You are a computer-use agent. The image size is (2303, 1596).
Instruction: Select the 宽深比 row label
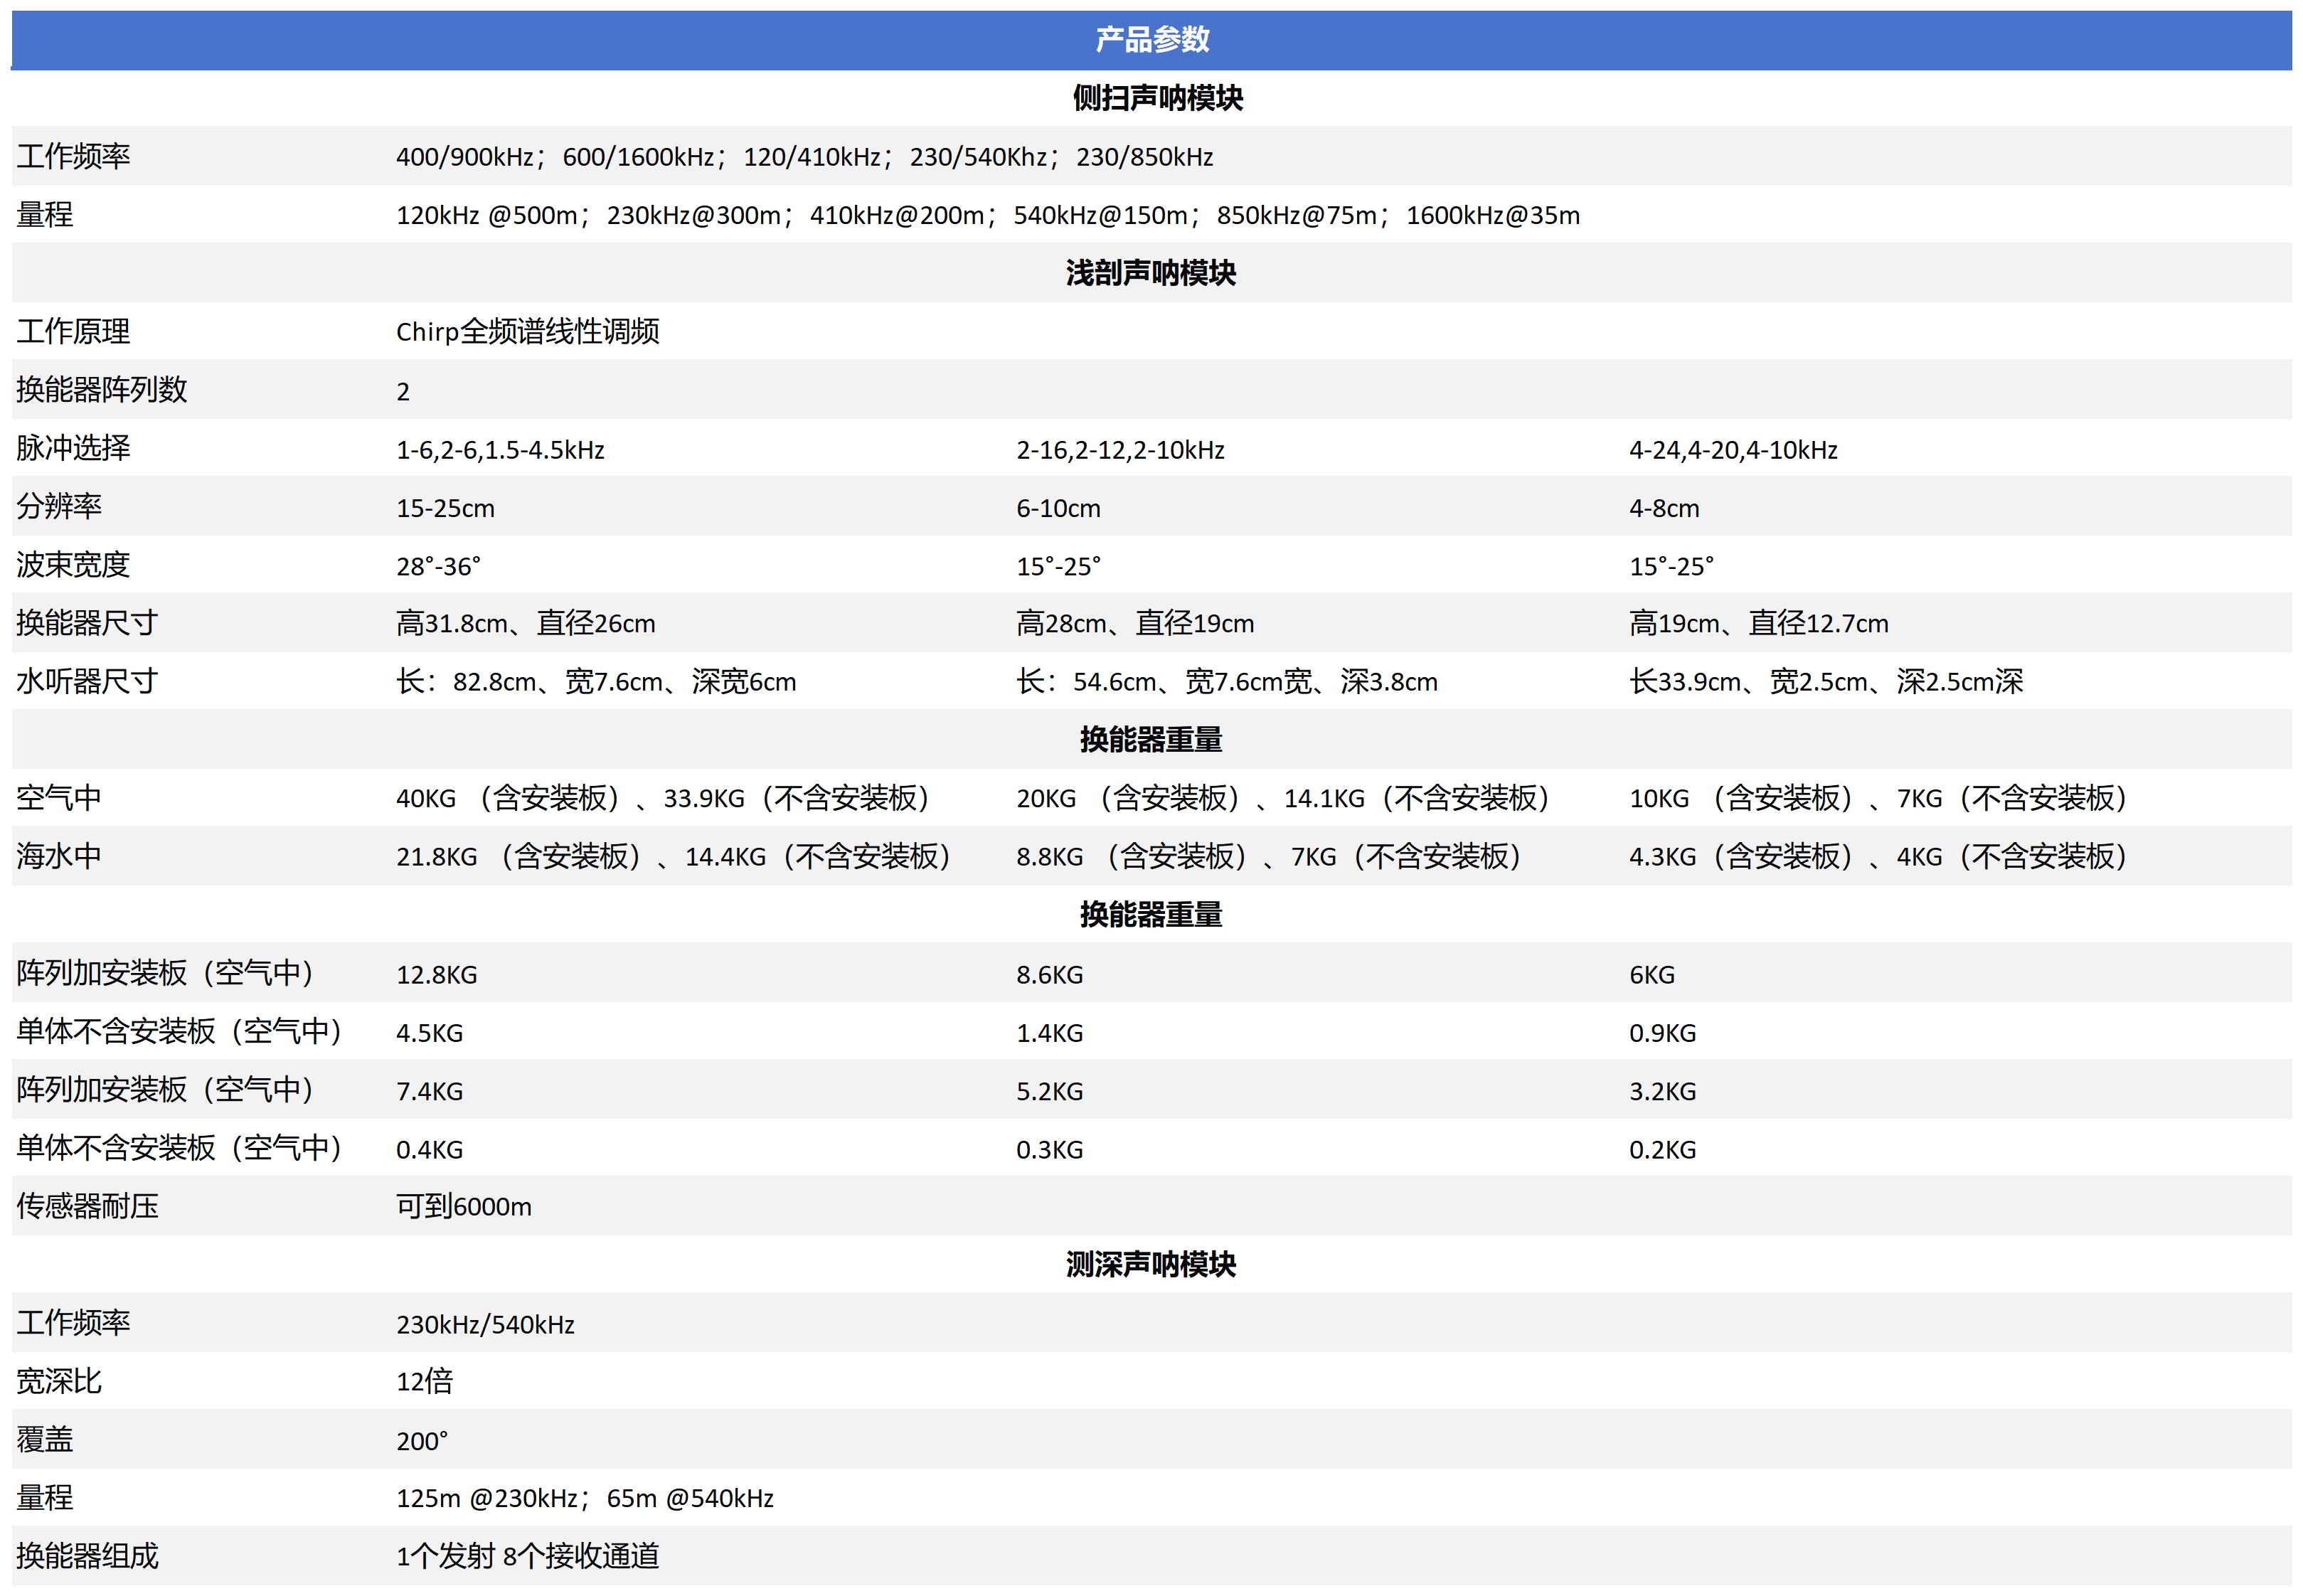click(x=59, y=1381)
